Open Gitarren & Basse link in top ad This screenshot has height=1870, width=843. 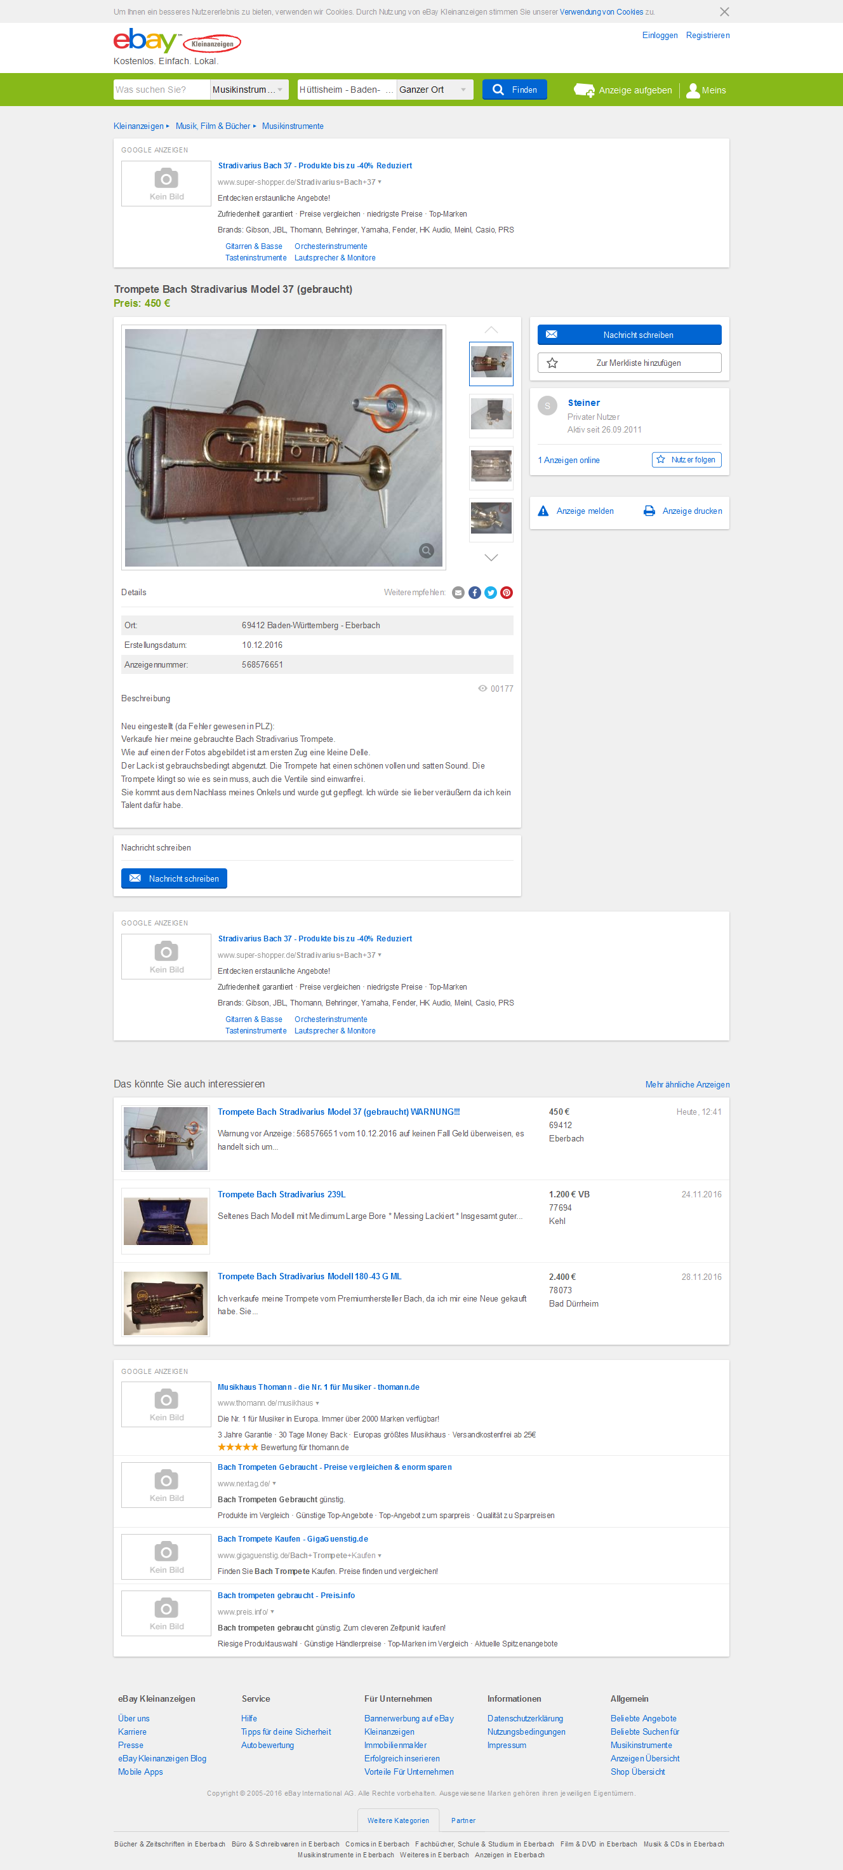tap(253, 246)
